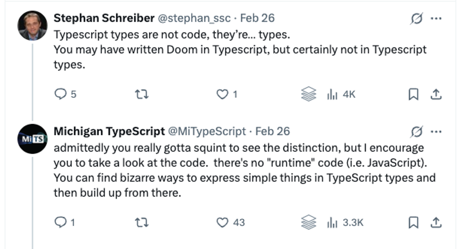Screen dimensions: 459x249
Task: Open @stephan_ssc profile handle link
Action: [194, 18]
